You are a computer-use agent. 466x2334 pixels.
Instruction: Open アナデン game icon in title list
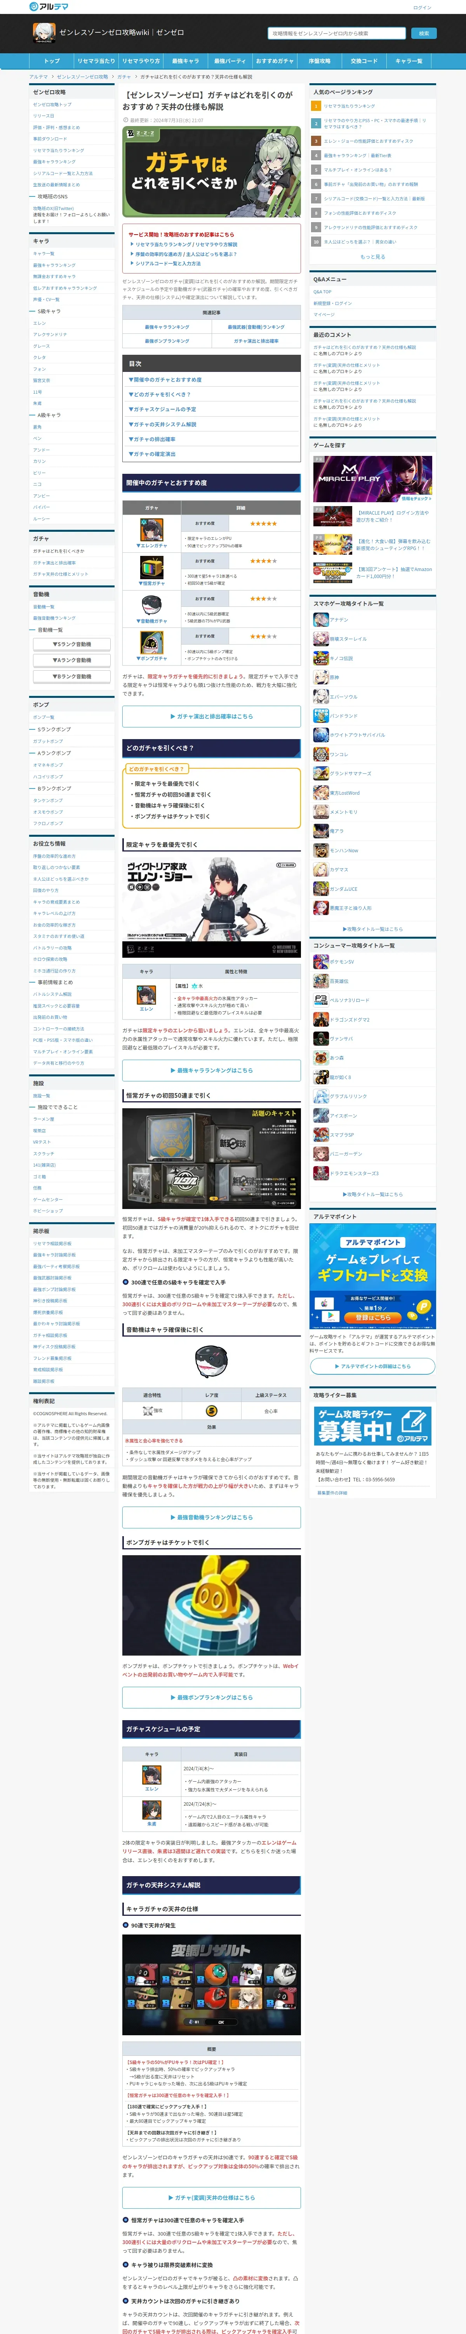(320, 620)
